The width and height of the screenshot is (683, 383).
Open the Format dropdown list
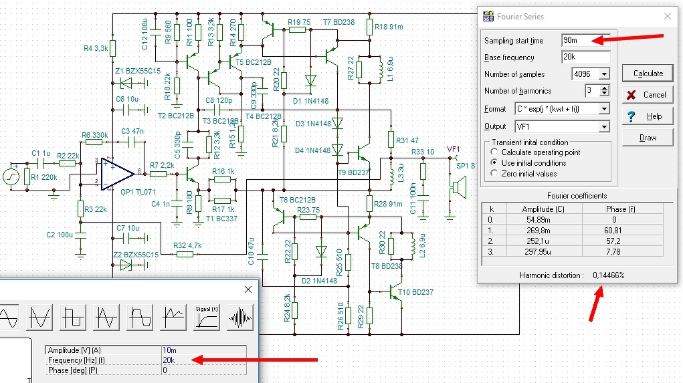click(x=604, y=109)
